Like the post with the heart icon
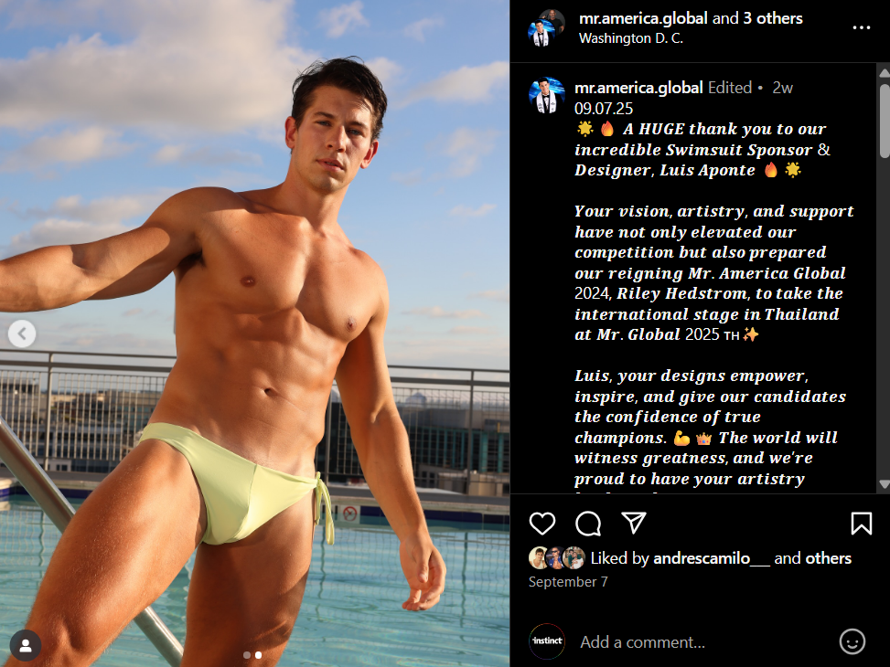The image size is (890, 667). (542, 523)
